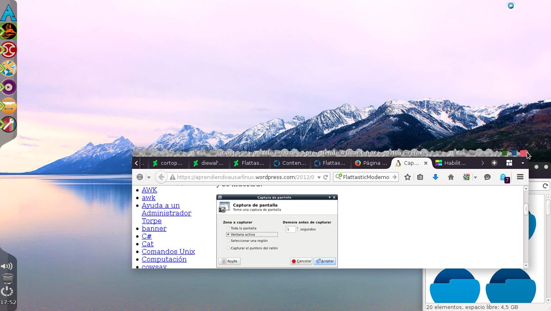This screenshot has height=311, width=551.
Task: Click the Firefox page vertical scrollbar
Action: (x=526, y=227)
